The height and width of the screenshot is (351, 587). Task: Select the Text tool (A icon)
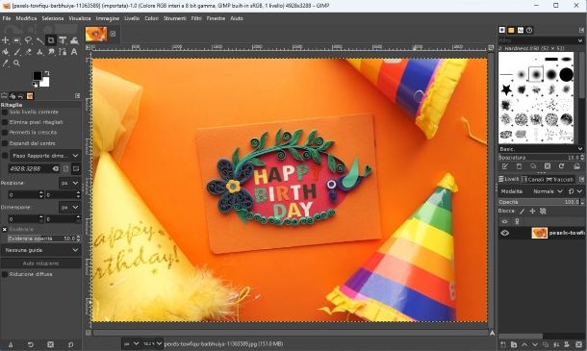[74, 52]
